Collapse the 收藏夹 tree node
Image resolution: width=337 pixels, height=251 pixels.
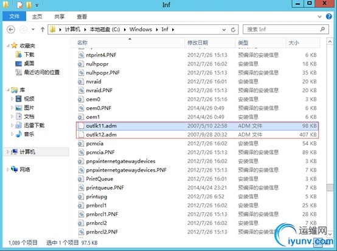(x=8, y=45)
